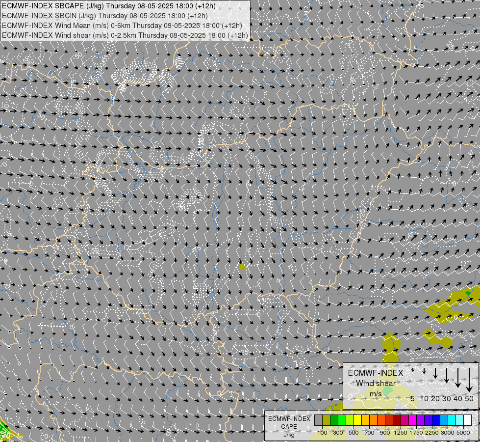The image size is (480, 442).
Task: Click the Wind Mean 0-6km title line
Action: pos(122,26)
